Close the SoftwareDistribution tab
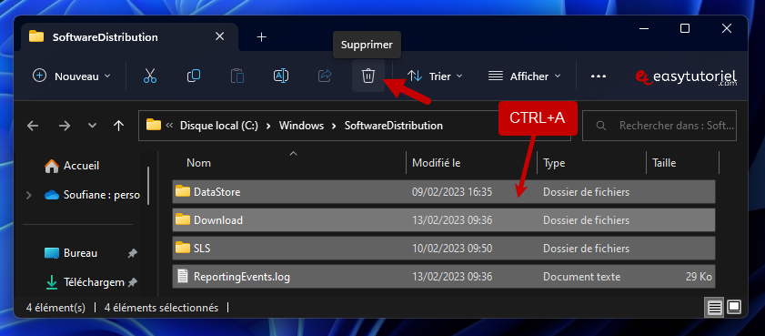 [x=220, y=36]
